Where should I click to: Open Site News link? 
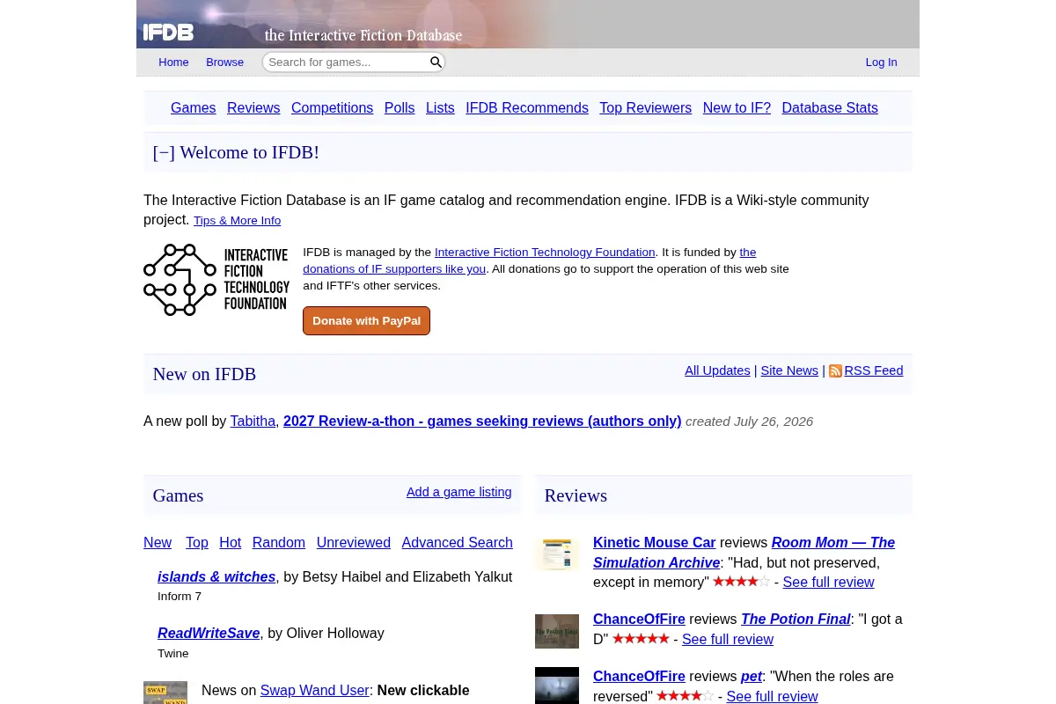[789, 371]
